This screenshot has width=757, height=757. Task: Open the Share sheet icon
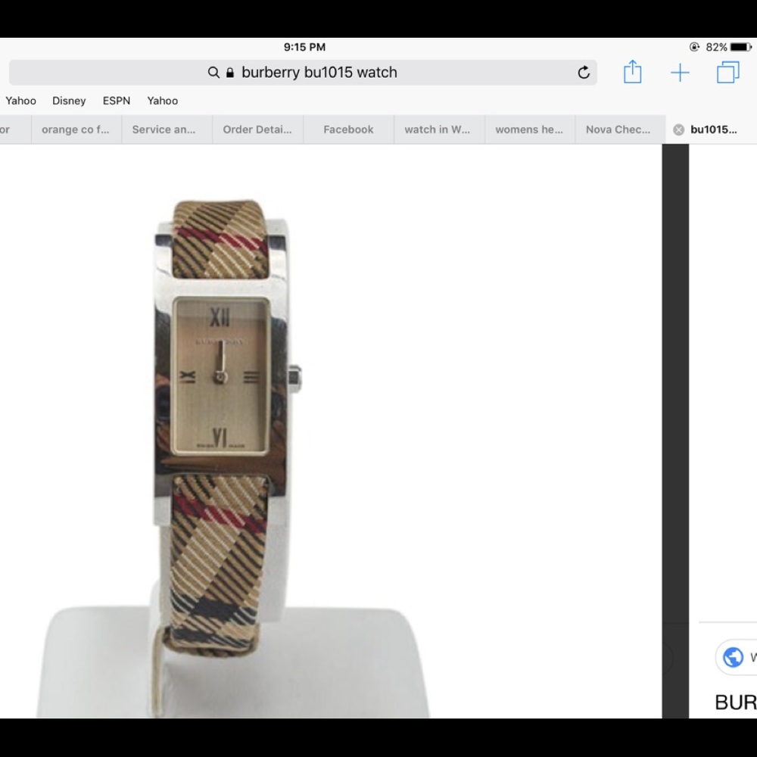(x=632, y=73)
